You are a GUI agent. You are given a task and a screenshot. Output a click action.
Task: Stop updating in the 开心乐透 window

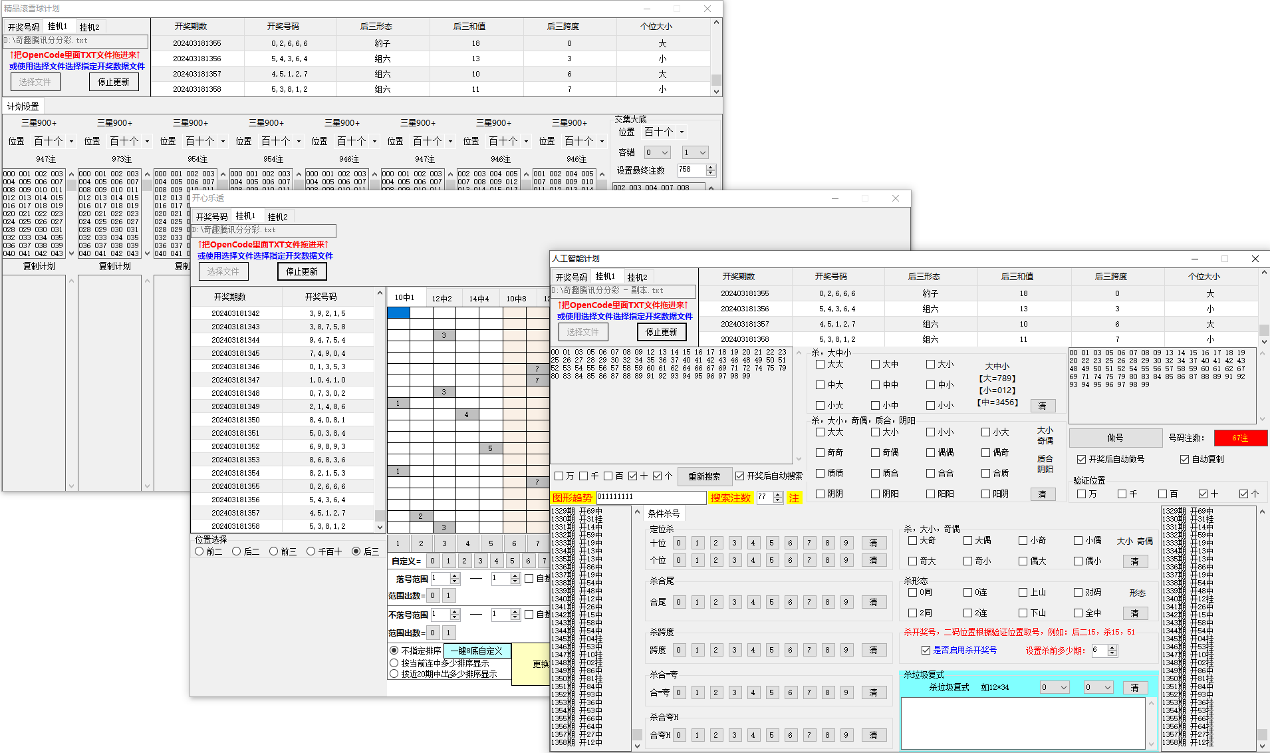click(301, 271)
